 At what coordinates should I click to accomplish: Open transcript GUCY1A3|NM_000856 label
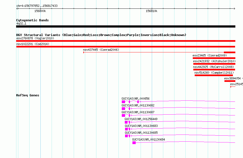[135, 99]
